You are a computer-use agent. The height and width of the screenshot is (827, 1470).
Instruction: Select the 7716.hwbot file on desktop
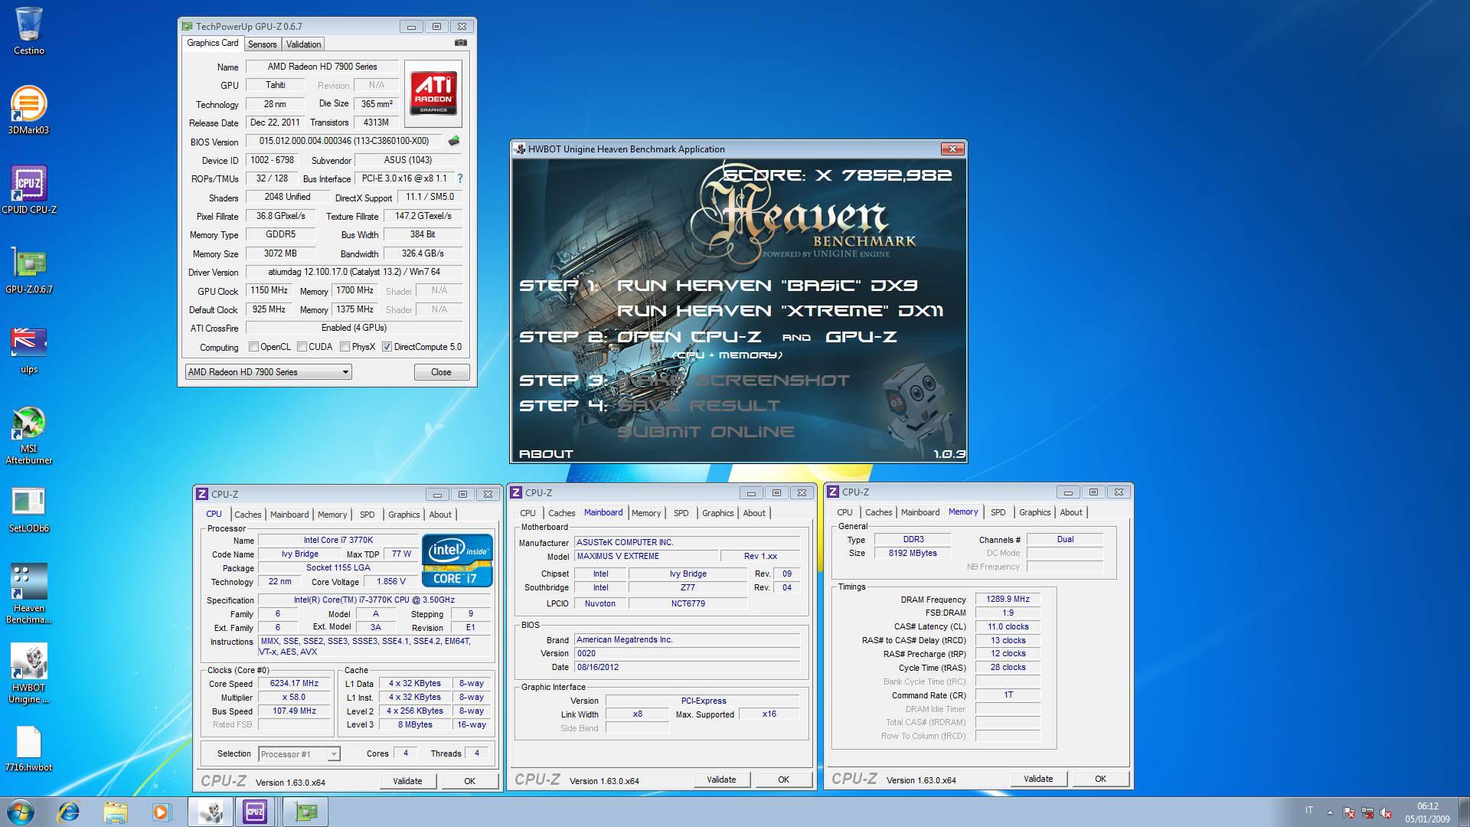click(29, 747)
